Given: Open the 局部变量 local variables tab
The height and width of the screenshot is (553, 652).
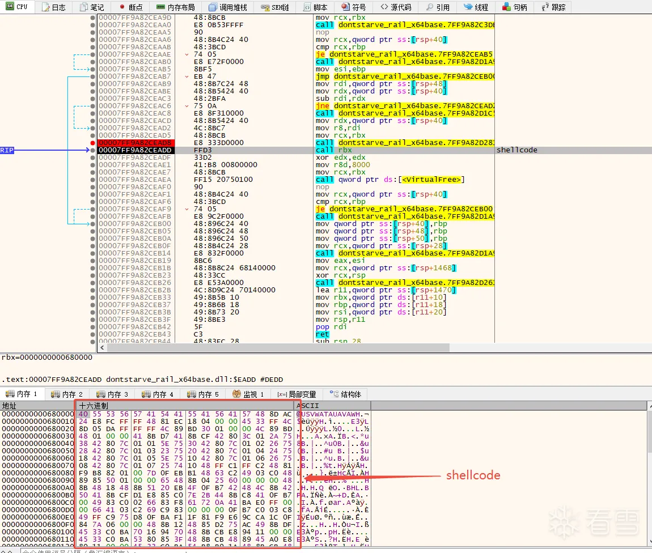Looking at the screenshot, I should pos(297,394).
